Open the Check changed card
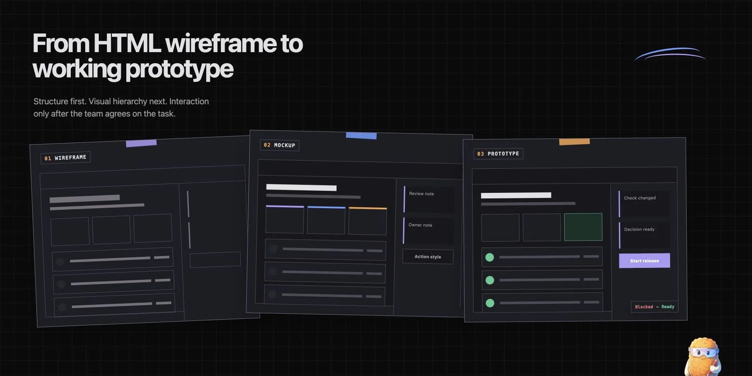This screenshot has height=376, width=752. [x=644, y=203]
